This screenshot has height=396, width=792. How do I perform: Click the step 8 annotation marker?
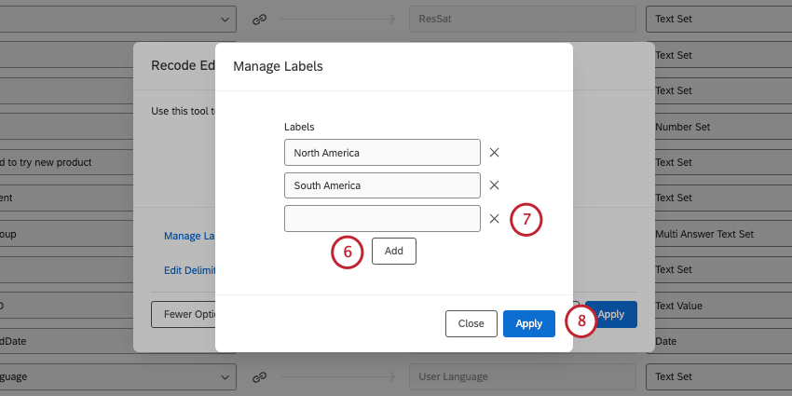pyautogui.click(x=580, y=322)
